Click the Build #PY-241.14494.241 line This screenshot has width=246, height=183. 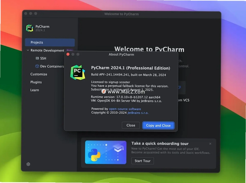pyautogui.click(x=129, y=75)
